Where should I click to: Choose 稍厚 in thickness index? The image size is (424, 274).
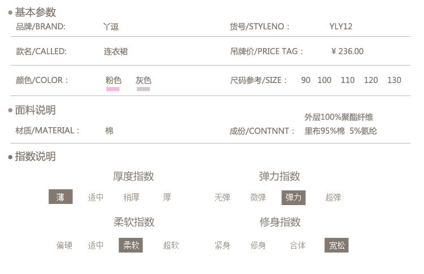click(x=131, y=197)
